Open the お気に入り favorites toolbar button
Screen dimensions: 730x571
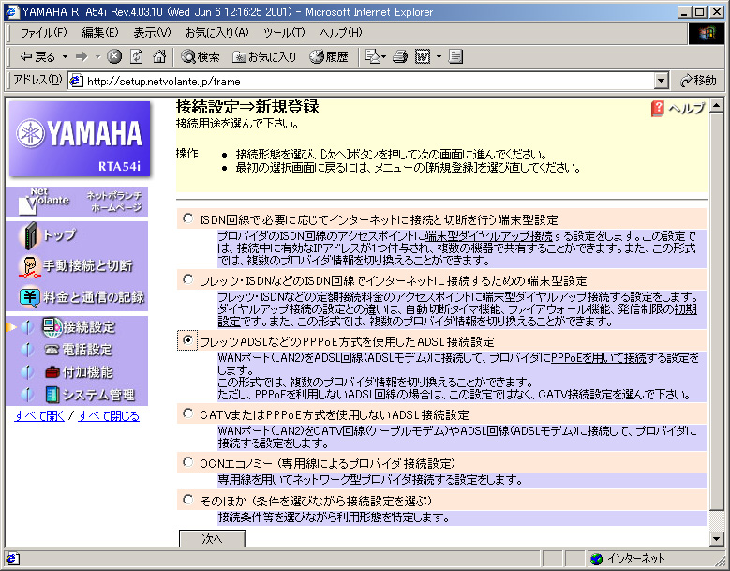(264, 56)
